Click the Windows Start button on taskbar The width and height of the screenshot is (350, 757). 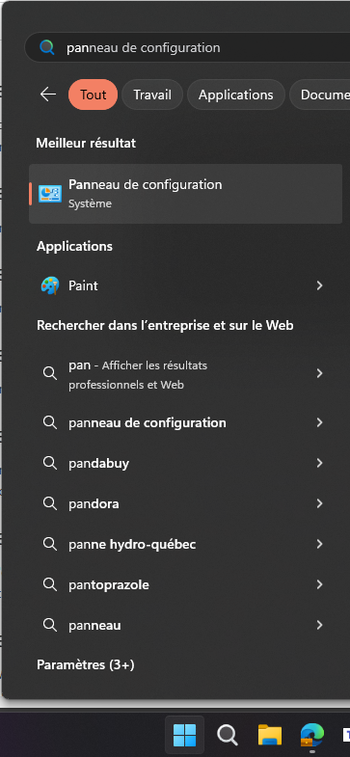pos(185,735)
